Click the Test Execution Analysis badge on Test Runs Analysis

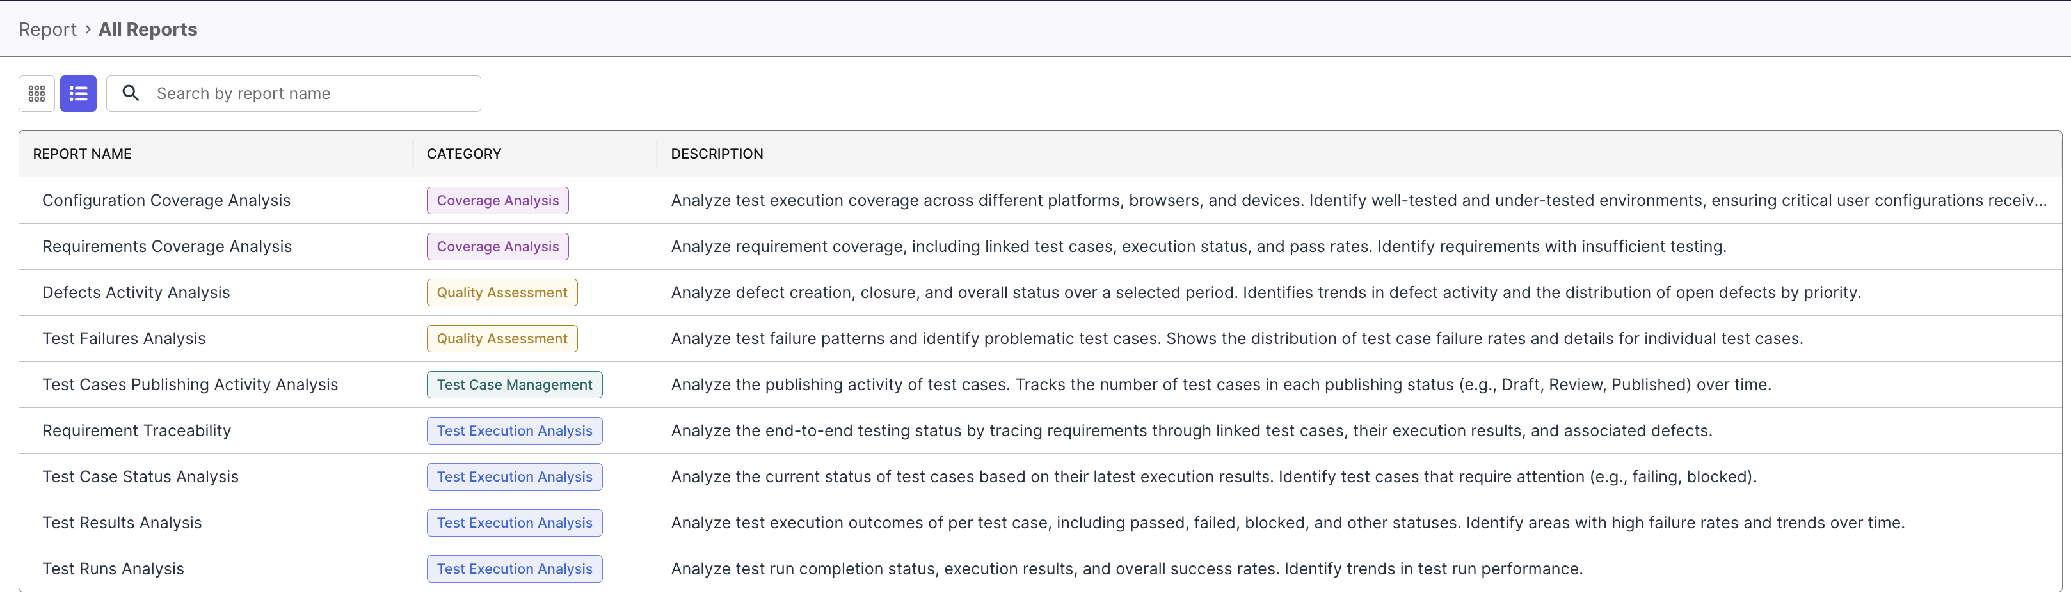point(514,568)
